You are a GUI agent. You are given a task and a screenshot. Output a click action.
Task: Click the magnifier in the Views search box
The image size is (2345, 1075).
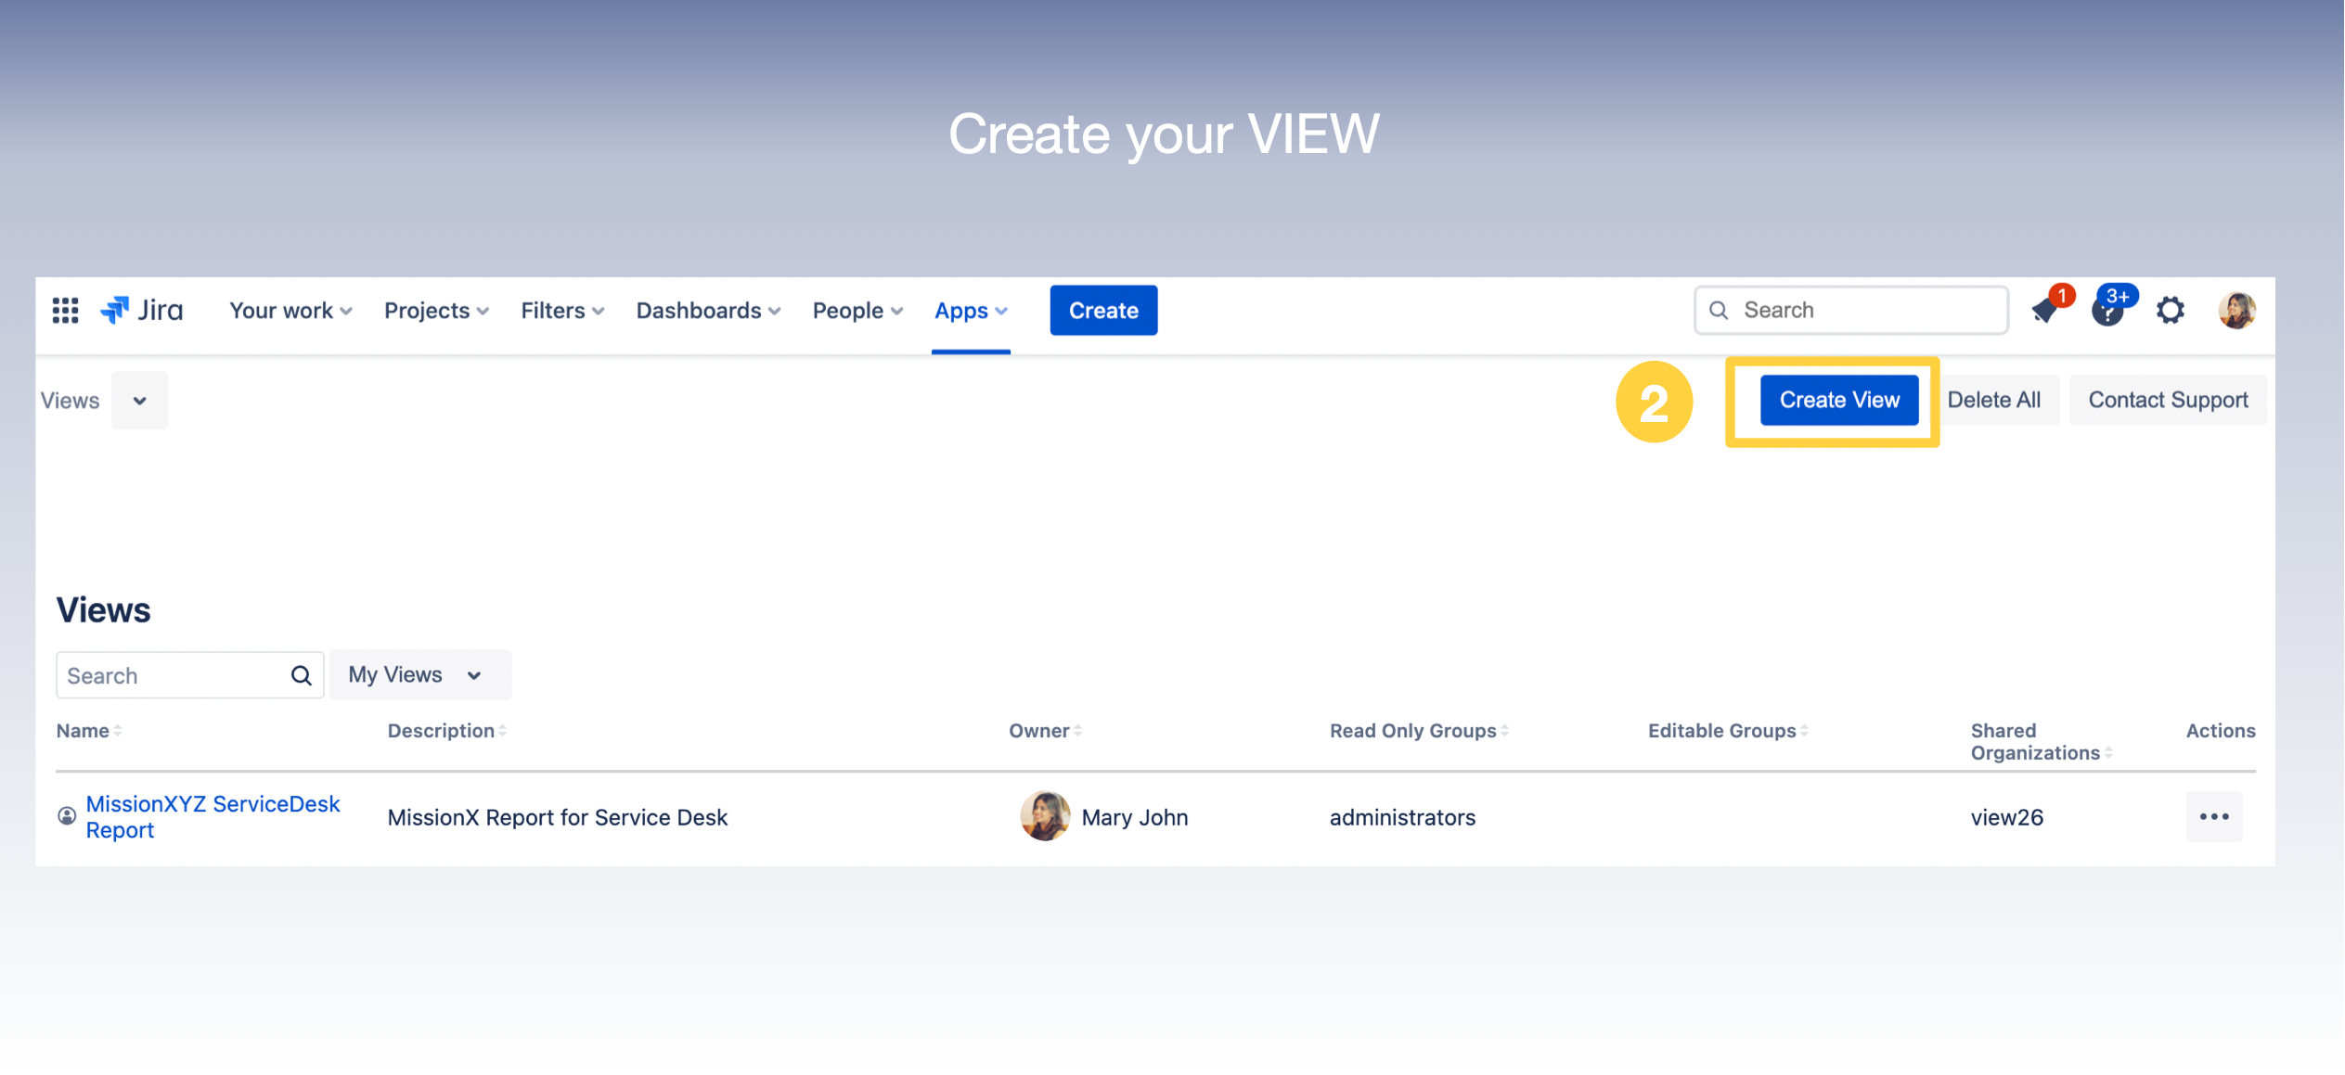click(x=301, y=674)
